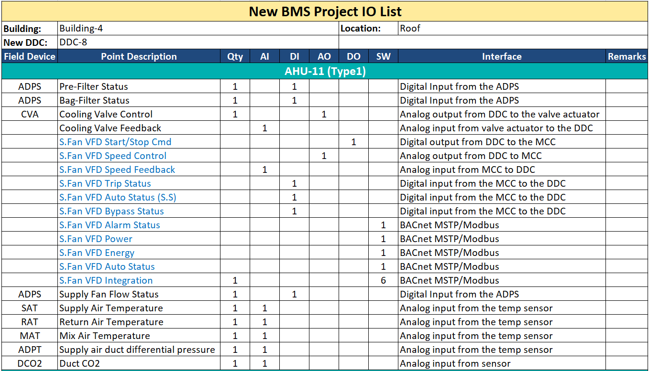Click the 'S.Fan VFD Power' cell
The width and height of the screenshot is (649, 371).
[x=139, y=239]
